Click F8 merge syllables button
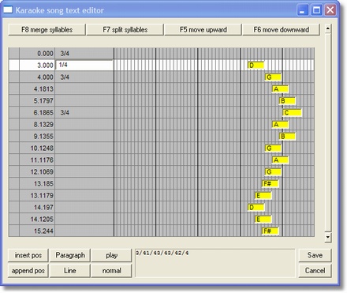 coord(47,29)
